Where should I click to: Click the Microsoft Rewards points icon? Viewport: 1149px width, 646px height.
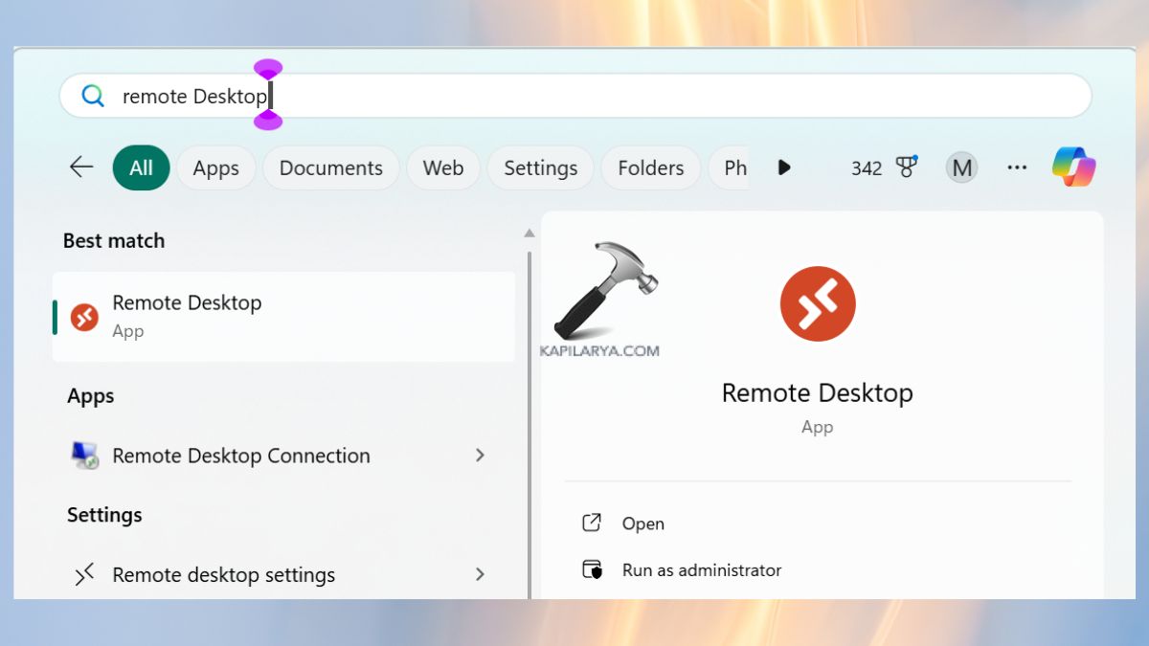pyautogui.click(x=906, y=167)
